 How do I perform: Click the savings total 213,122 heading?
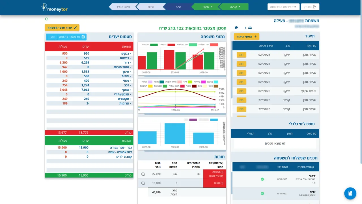[x=193, y=28]
